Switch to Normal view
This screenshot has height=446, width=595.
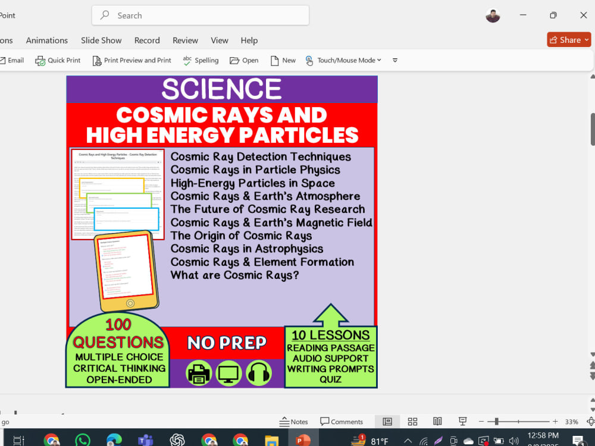point(387,422)
